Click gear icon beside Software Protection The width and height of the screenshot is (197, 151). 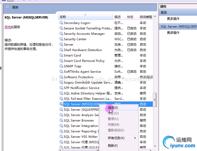[61, 77]
